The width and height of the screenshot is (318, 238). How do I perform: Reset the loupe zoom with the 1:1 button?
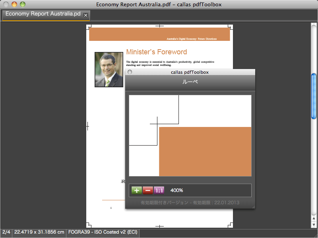(159, 190)
